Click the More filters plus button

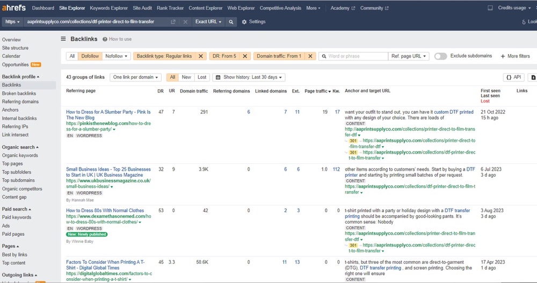tap(515, 56)
